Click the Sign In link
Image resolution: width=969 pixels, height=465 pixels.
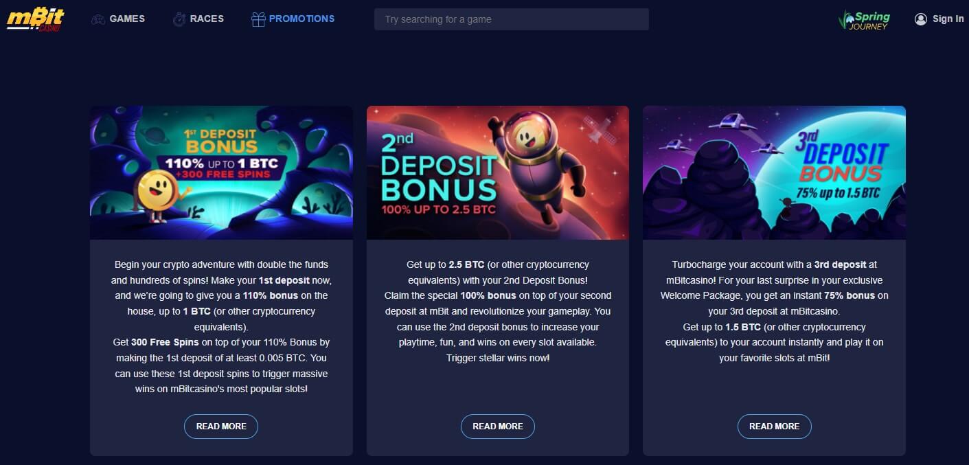[x=948, y=19]
